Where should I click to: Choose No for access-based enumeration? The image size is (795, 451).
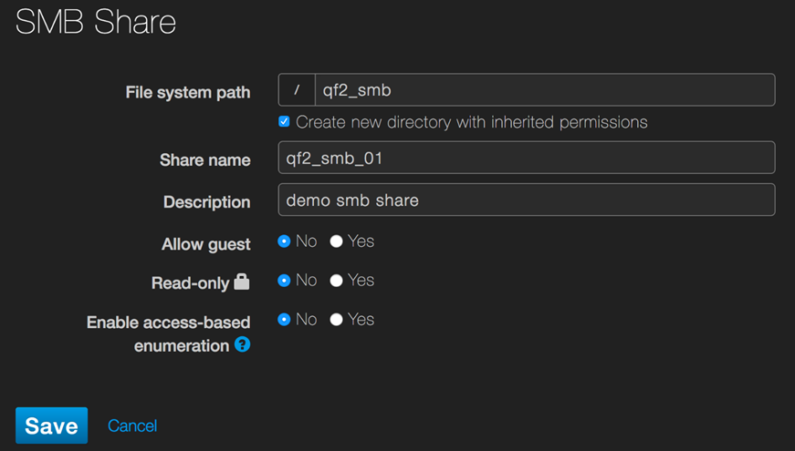tap(284, 320)
